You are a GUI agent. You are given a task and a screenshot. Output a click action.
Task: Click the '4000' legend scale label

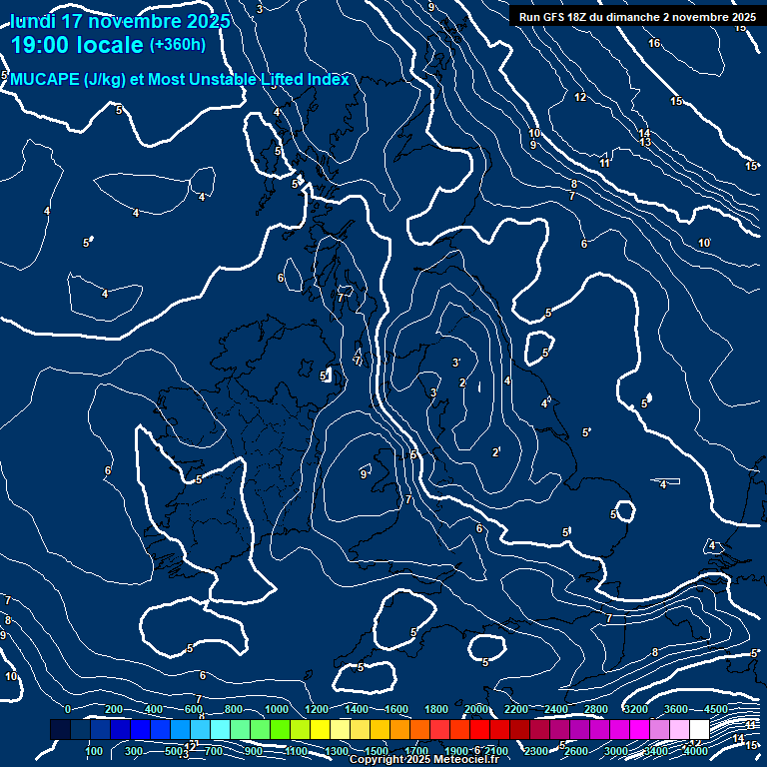pyautogui.click(x=696, y=751)
